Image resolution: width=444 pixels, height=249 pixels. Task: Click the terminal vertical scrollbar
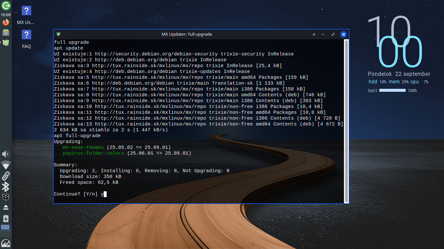(346, 121)
